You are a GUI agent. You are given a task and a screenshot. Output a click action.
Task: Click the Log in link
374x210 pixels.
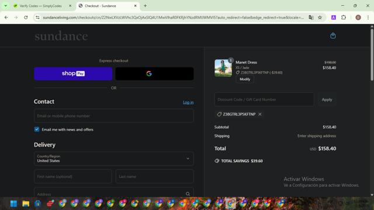pos(188,103)
